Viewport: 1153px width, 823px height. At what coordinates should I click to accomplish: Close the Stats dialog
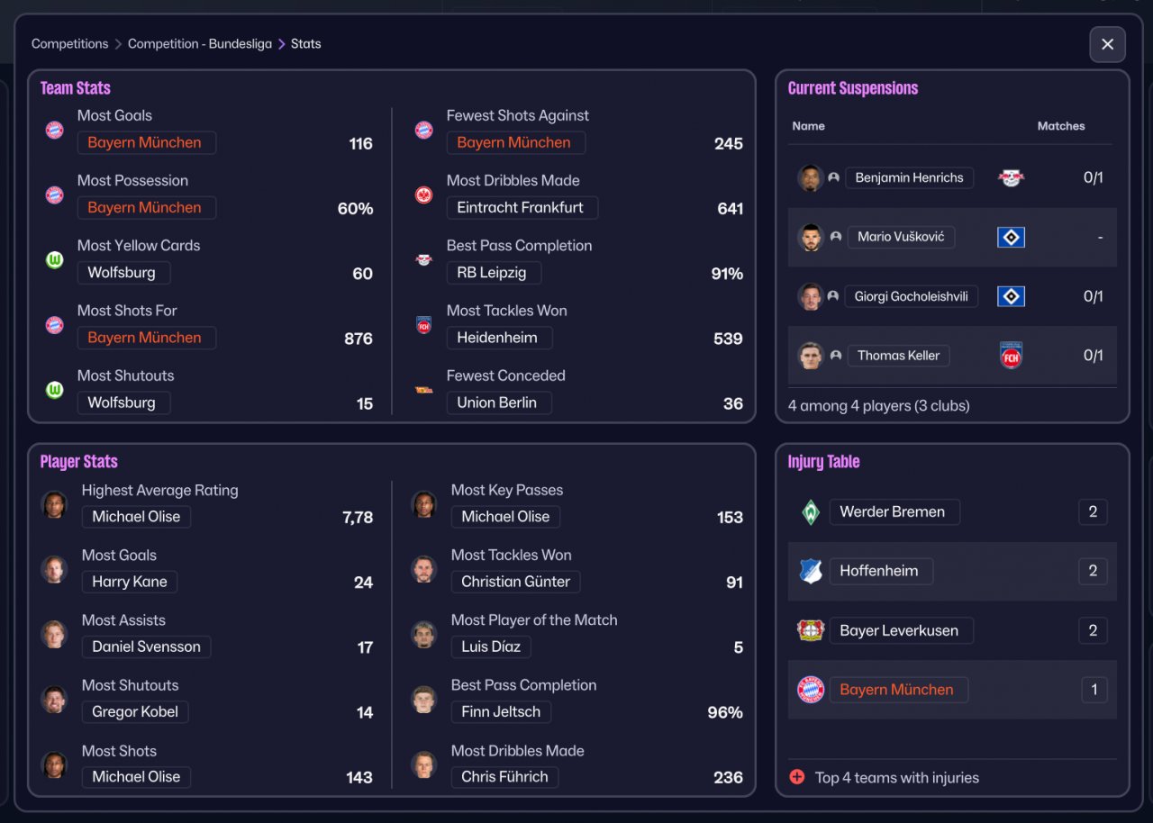click(1107, 44)
